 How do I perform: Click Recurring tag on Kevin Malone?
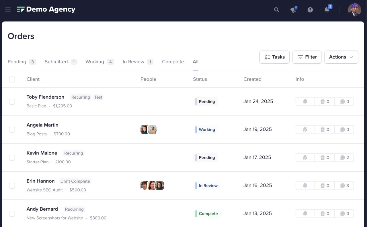click(x=74, y=153)
